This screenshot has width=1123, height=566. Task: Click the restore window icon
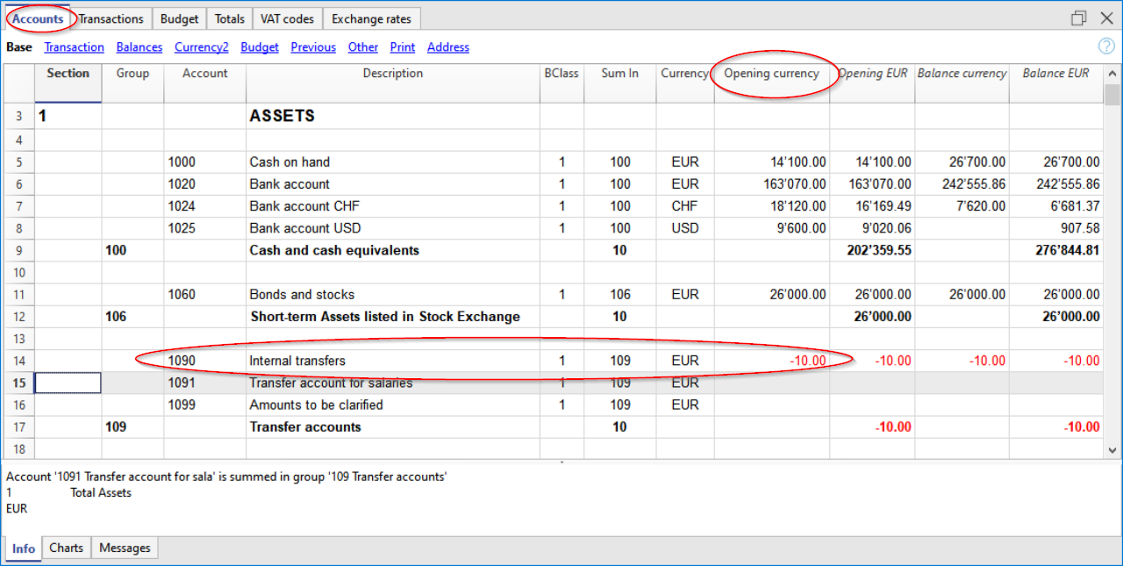point(1078,18)
